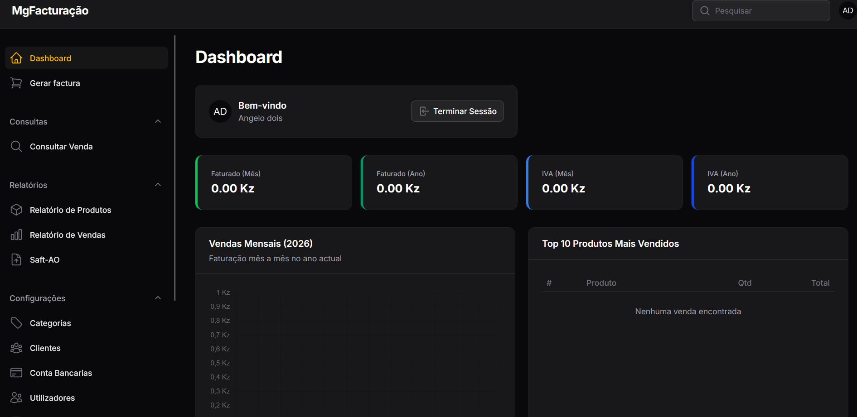The width and height of the screenshot is (857, 417).
Task: Select the Faturado (Ano) card
Action: tap(439, 182)
